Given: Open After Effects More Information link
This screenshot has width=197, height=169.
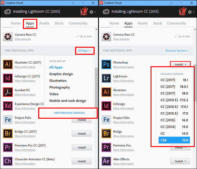Looking at the screenshot, I should click(x=123, y=164).
